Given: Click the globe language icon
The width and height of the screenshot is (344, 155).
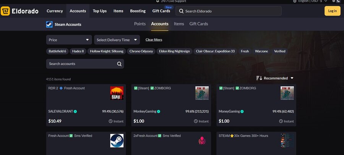Looking at the screenshot, I should [295, 1].
